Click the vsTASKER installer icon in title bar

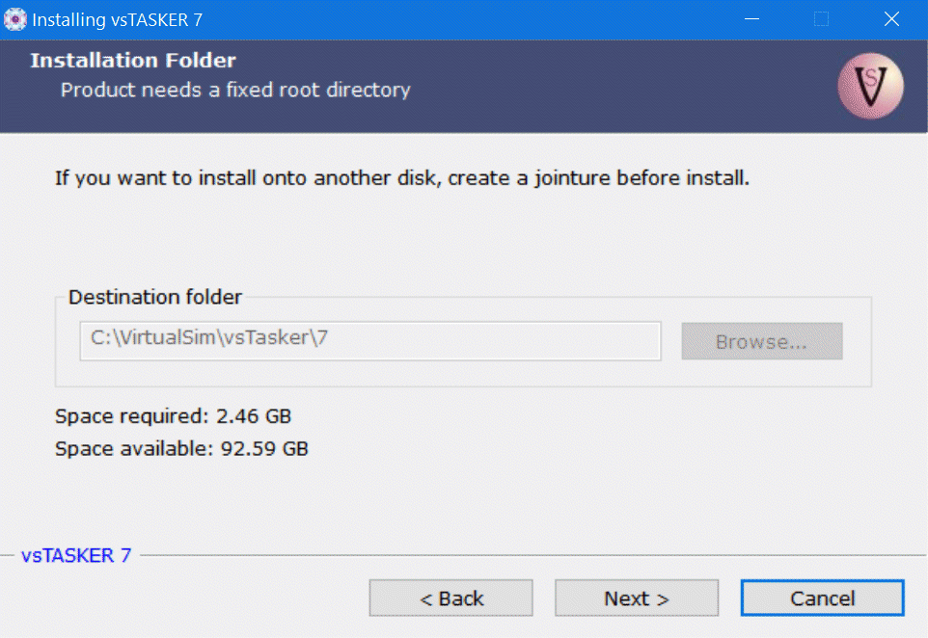tap(15, 19)
